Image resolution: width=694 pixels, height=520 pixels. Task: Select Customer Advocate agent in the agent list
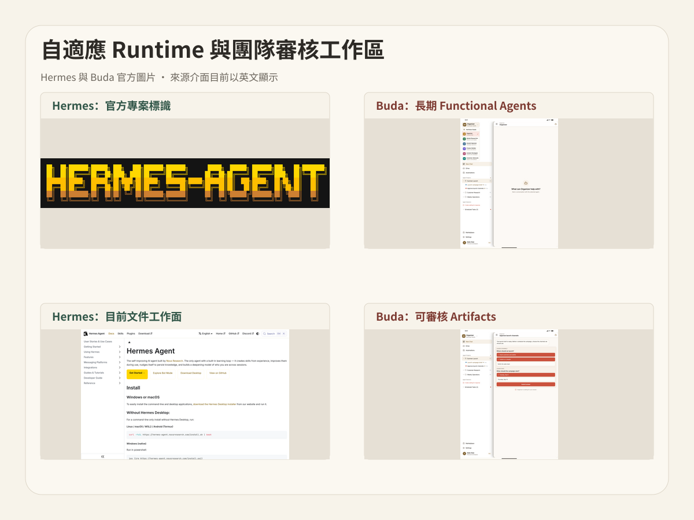pyautogui.click(x=471, y=158)
